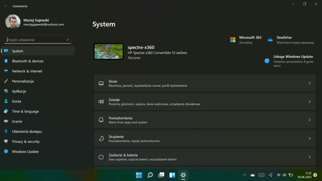Show hidden tray icons chevron
The width and height of the screenshot is (322, 181).
[x=244, y=175]
